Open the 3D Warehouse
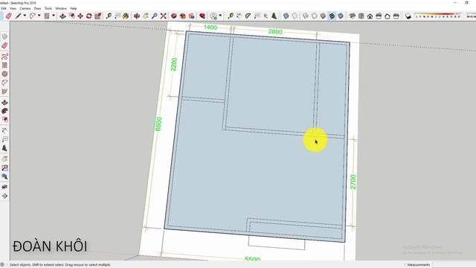This screenshot has height=268, width=476. pos(174,16)
